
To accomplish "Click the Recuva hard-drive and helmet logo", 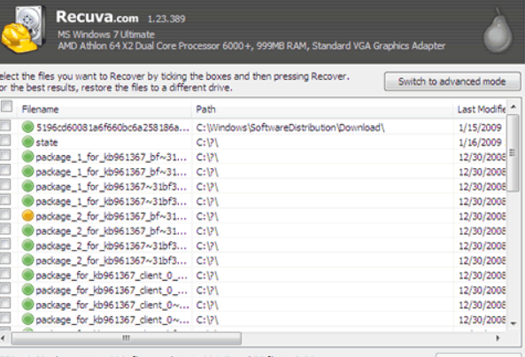I will [23, 29].
